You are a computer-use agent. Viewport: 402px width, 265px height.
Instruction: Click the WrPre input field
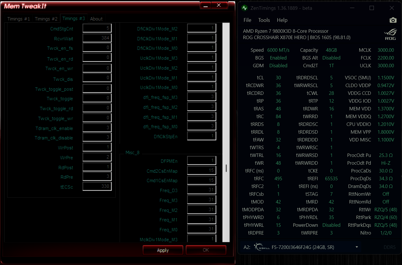(x=97, y=157)
